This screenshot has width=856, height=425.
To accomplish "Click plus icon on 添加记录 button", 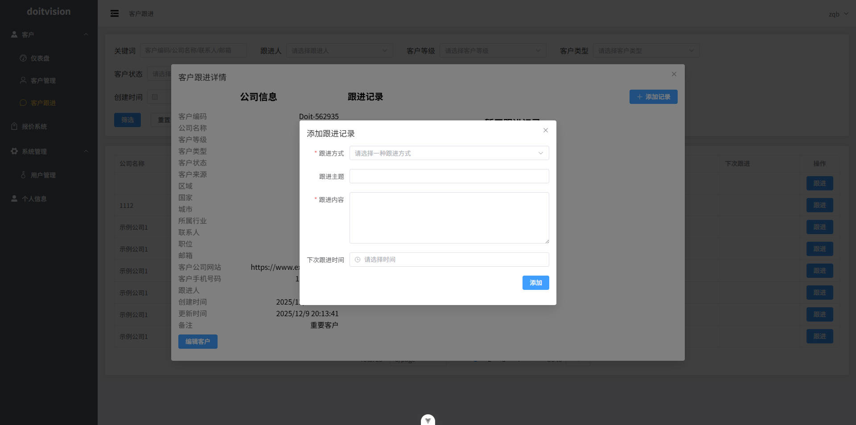I will tap(640, 97).
